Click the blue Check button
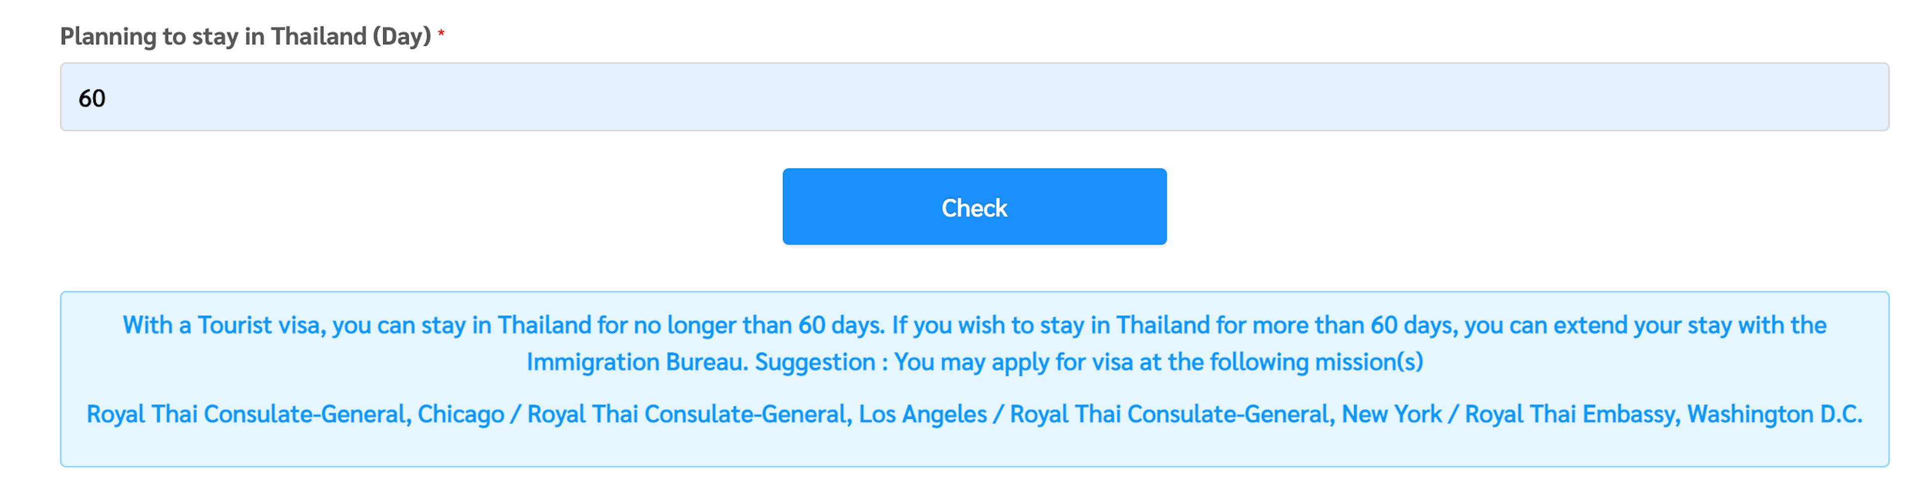Screen dimensions: 1916x502 pyautogui.click(x=973, y=207)
